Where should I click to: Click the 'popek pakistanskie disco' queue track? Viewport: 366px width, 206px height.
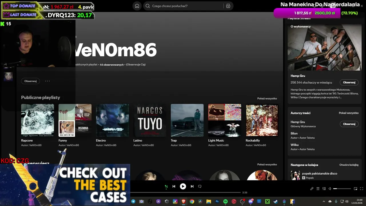320,173
